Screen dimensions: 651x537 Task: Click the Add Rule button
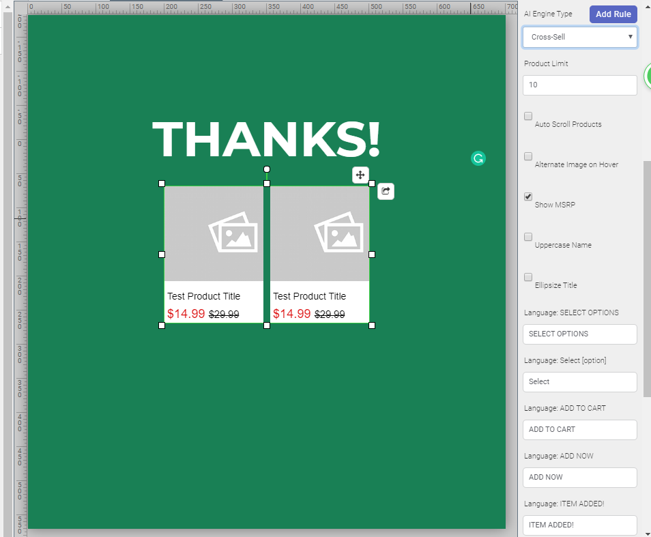(612, 14)
